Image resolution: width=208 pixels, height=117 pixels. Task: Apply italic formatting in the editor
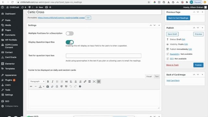coord(53,82)
